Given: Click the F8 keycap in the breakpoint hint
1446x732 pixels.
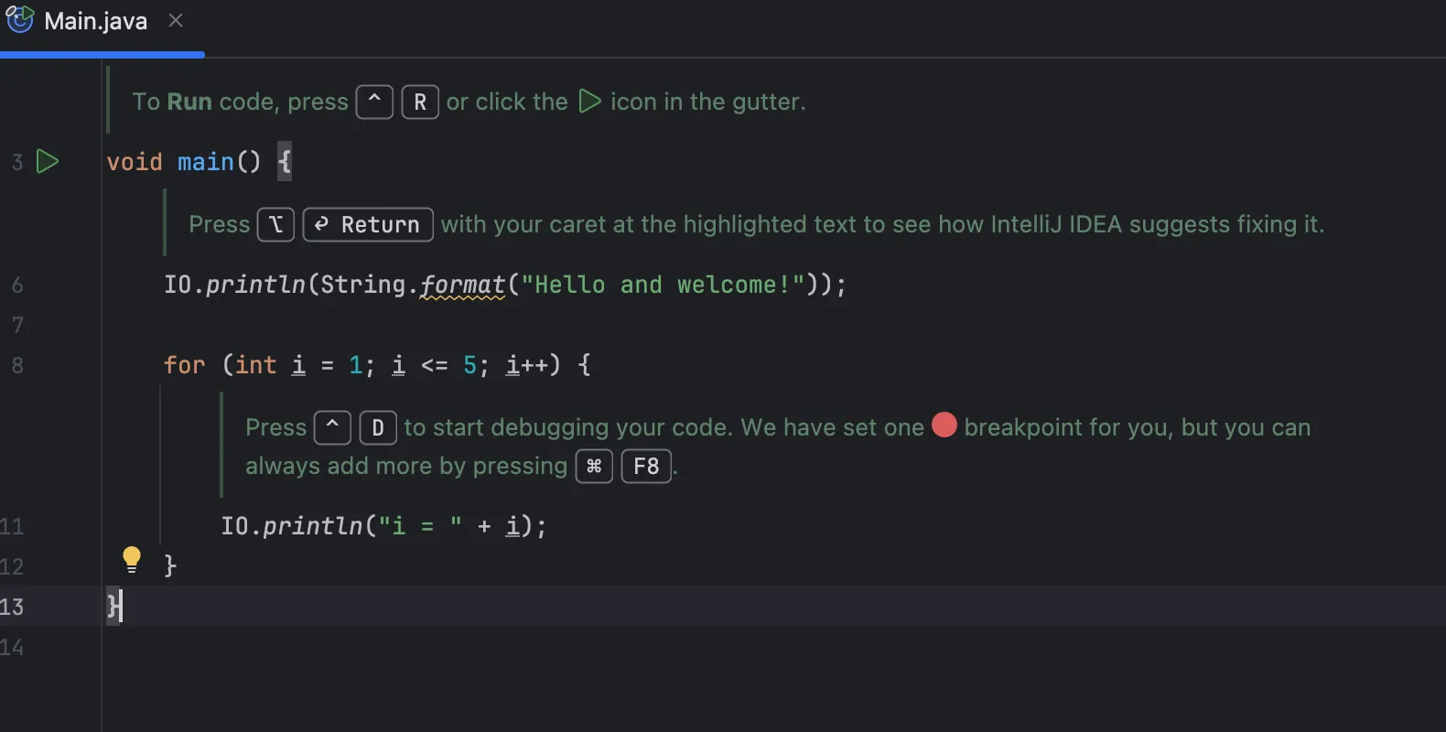Looking at the screenshot, I should 646,467.
